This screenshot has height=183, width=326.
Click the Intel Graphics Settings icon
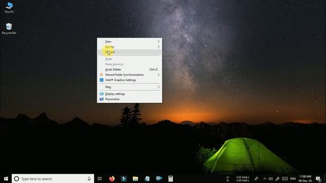click(101, 80)
